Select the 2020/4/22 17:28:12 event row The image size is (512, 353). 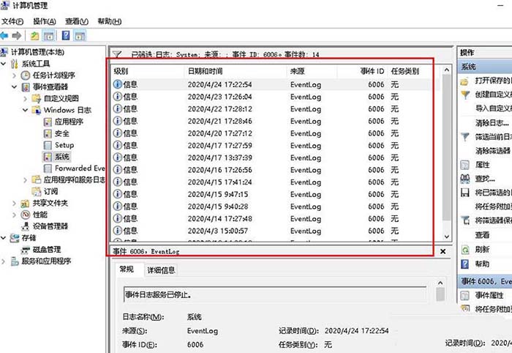tap(271, 109)
